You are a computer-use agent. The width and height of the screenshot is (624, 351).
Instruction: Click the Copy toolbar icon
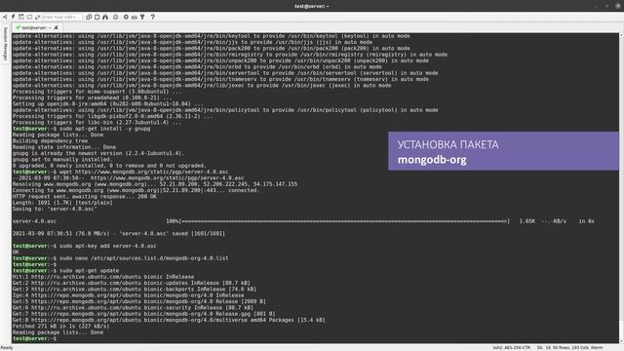coord(89,18)
